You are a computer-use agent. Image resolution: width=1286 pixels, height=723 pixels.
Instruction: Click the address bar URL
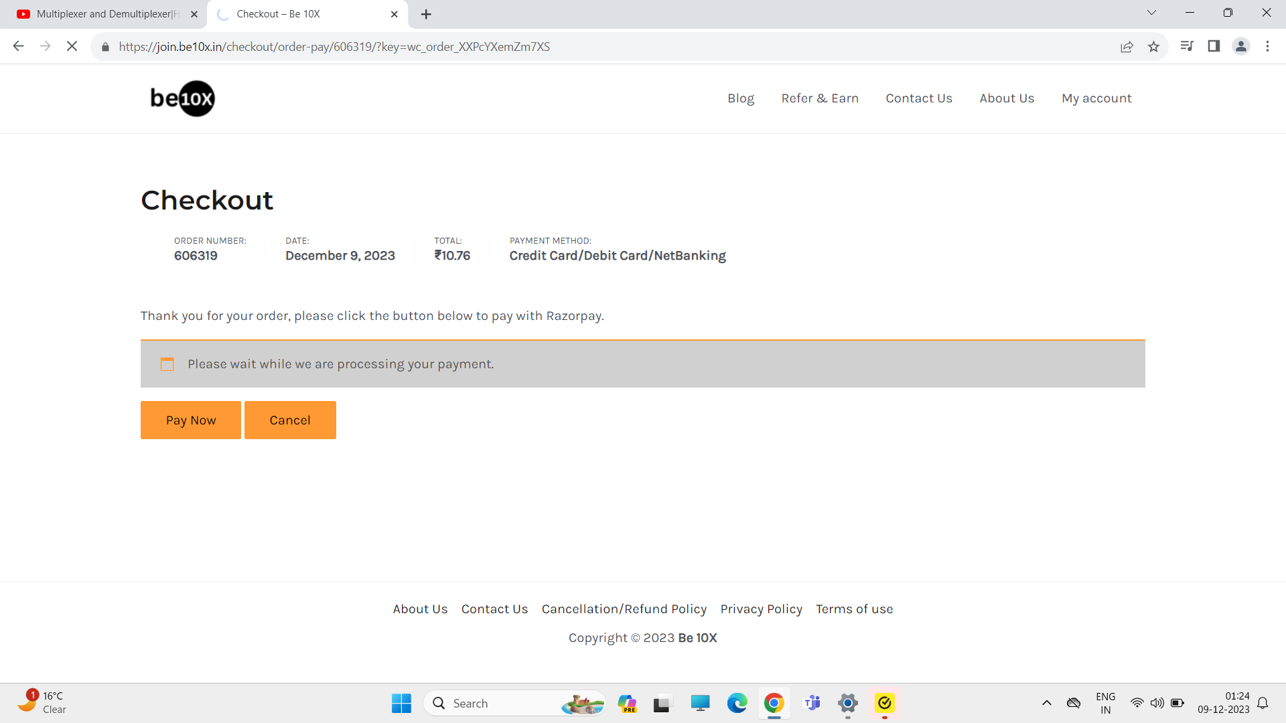[x=334, y=47]
